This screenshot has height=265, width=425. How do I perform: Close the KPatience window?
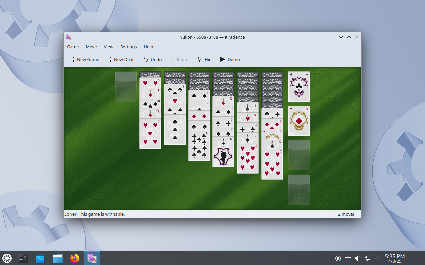357,37
